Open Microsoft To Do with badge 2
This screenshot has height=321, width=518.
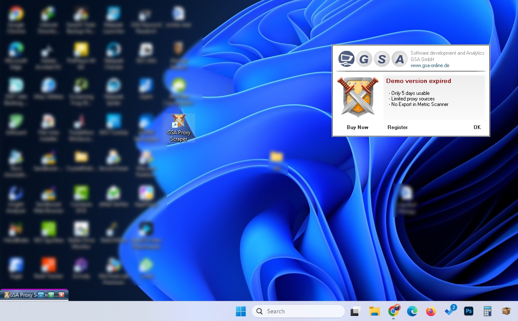450,311
